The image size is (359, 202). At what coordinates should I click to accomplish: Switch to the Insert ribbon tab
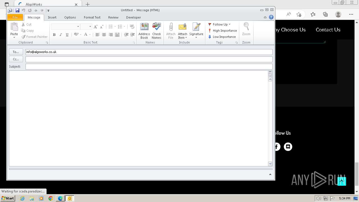(x=52, y=17)
